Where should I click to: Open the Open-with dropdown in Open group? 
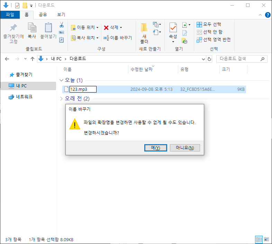186,25
